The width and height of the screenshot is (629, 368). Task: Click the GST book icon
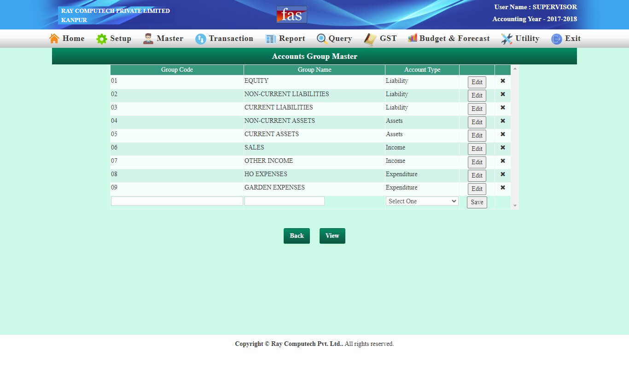[x=370, y=39]
